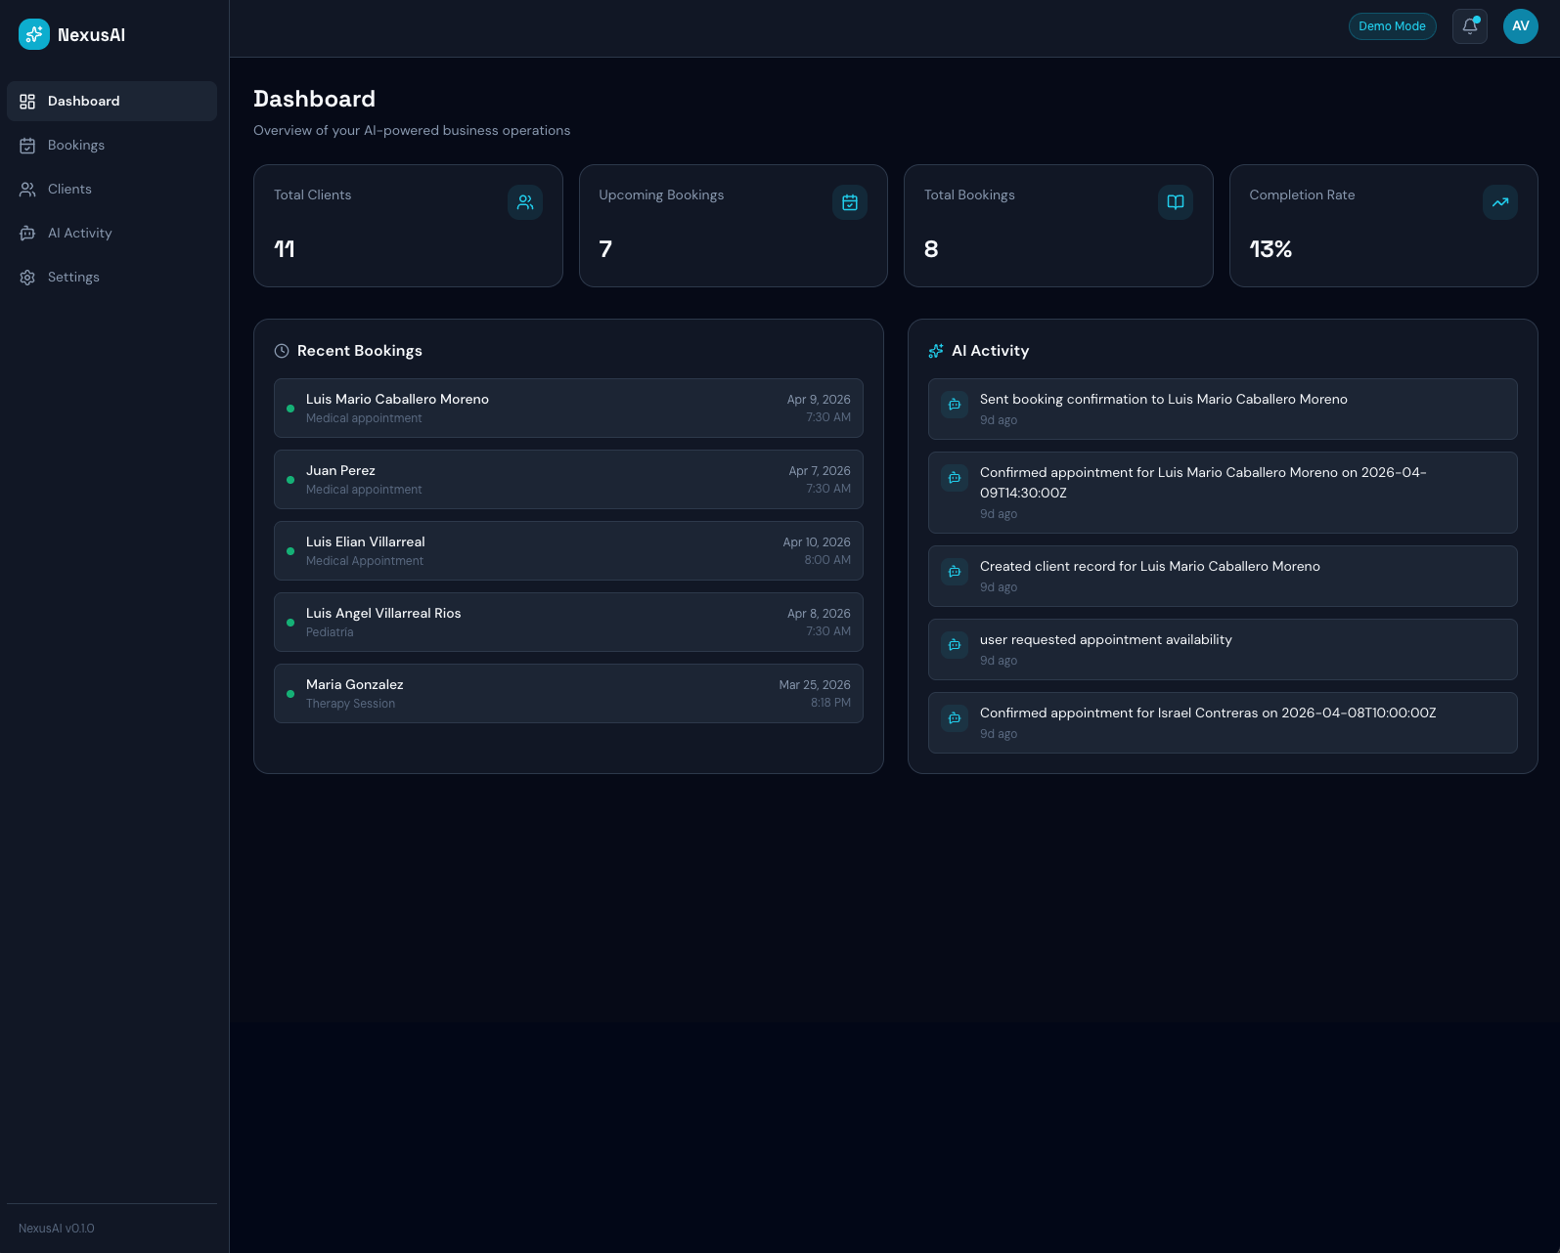Click the Recent Bookings clock icon
This screenshot has height=1253, width=1560.
[282, 351]
